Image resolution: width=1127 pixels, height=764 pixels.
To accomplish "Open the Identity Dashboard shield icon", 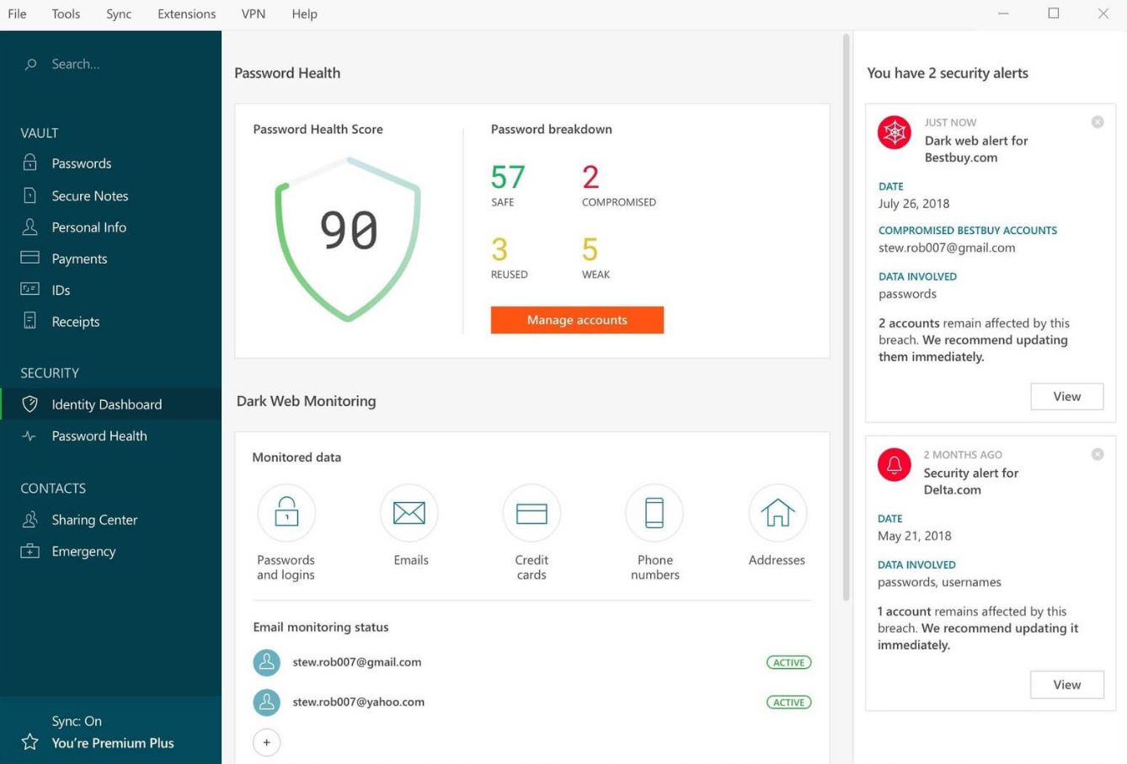I will tap(29, 403).
